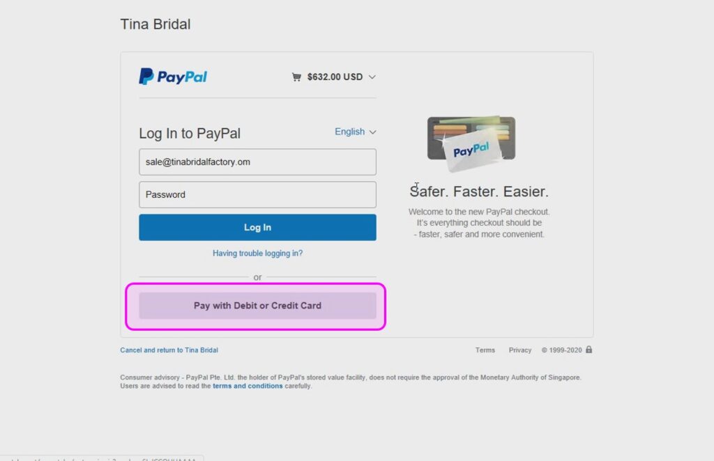Viewport: 714px width, 461px height.
Task: Click the blue Log In button
Action: [258, 227]
